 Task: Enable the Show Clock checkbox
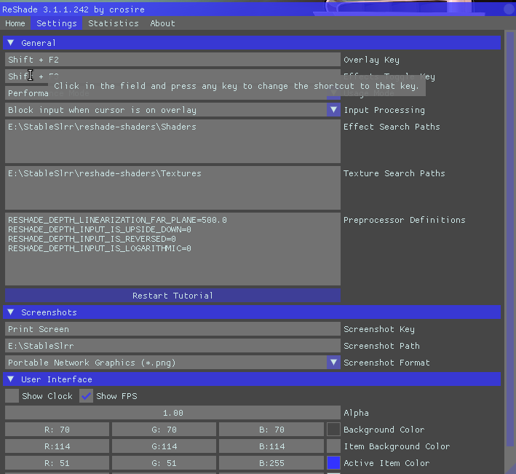click(x=12, y=396)
